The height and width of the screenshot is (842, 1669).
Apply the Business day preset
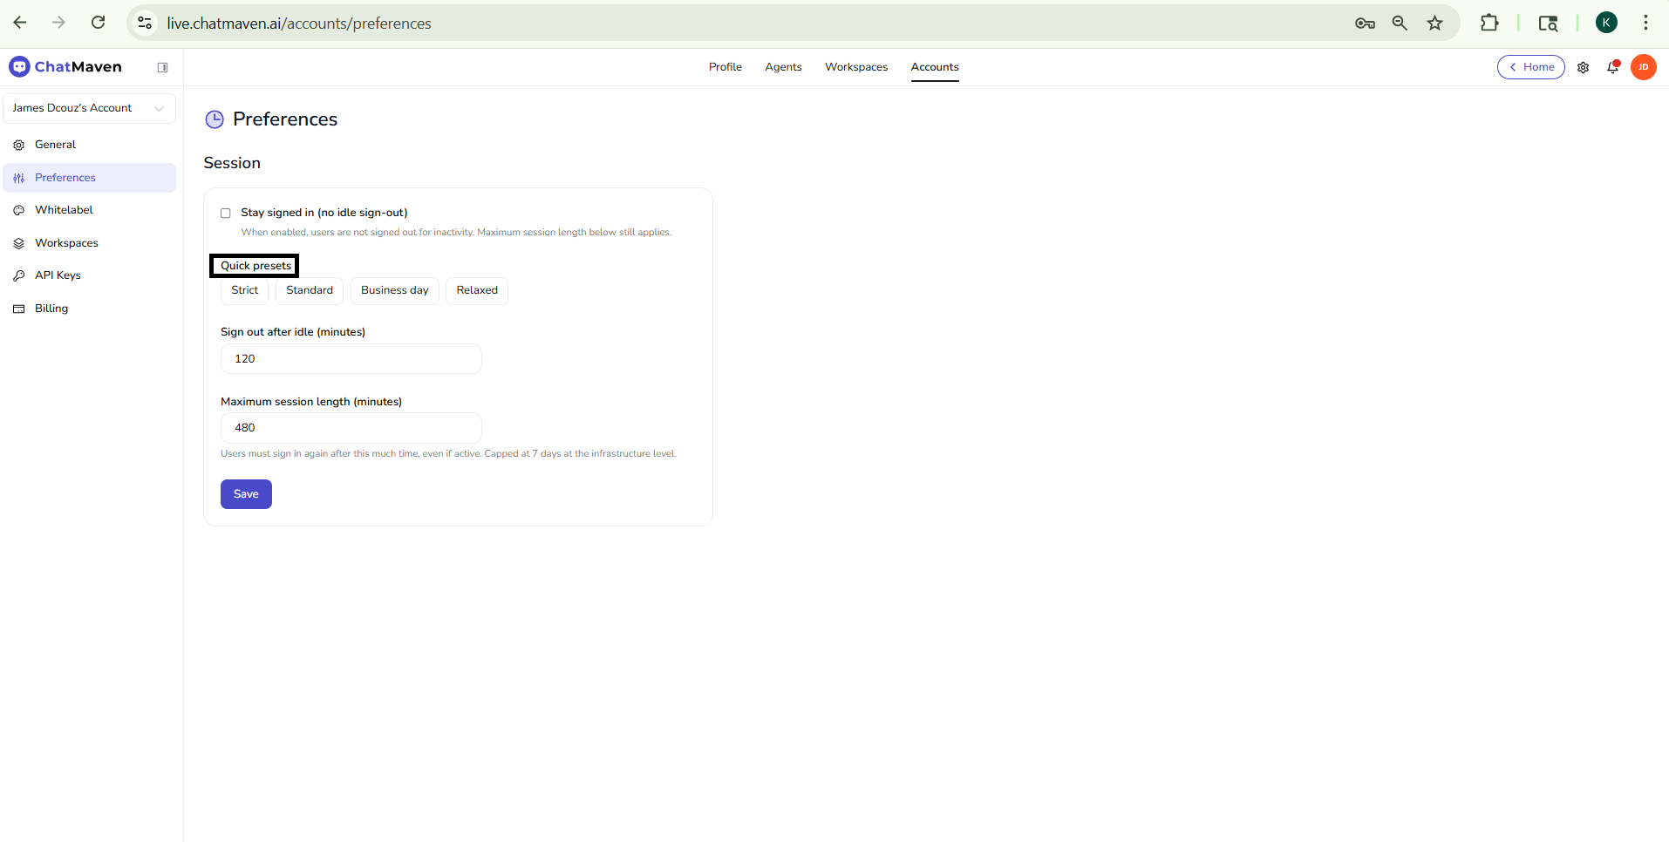pyautogui.click(x=394, y=290)
